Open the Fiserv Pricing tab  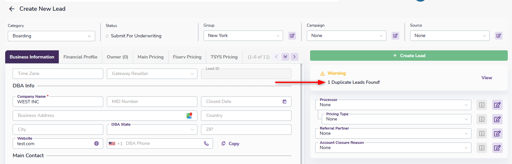(x=187, y=57)
